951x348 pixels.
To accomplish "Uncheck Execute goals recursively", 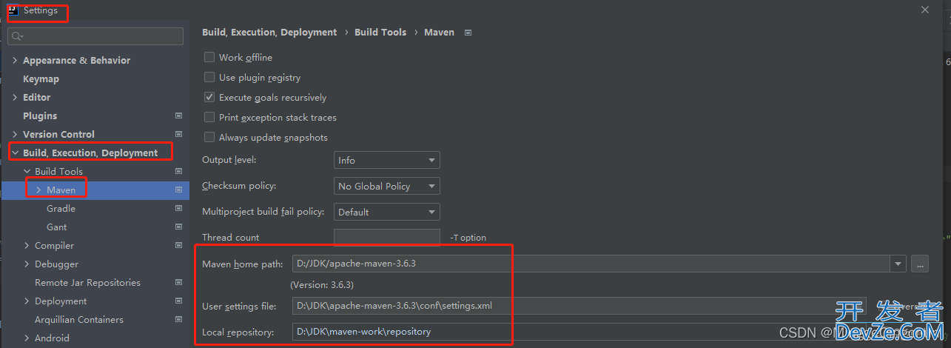I will click(x=209, y=97).
